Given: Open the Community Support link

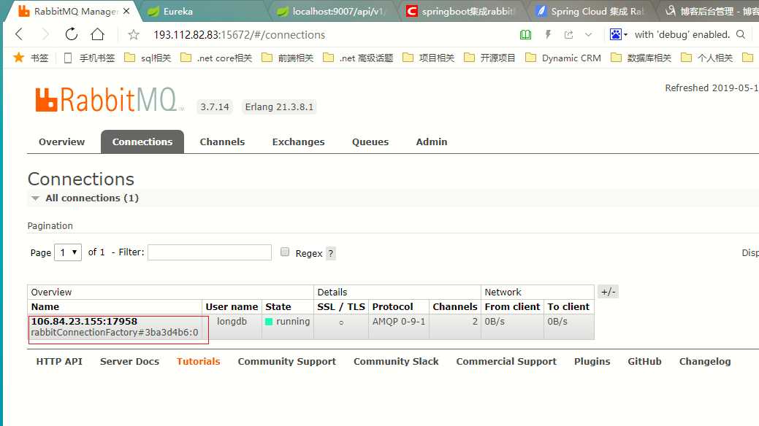Looking at the screenshot, I should 286,362.
